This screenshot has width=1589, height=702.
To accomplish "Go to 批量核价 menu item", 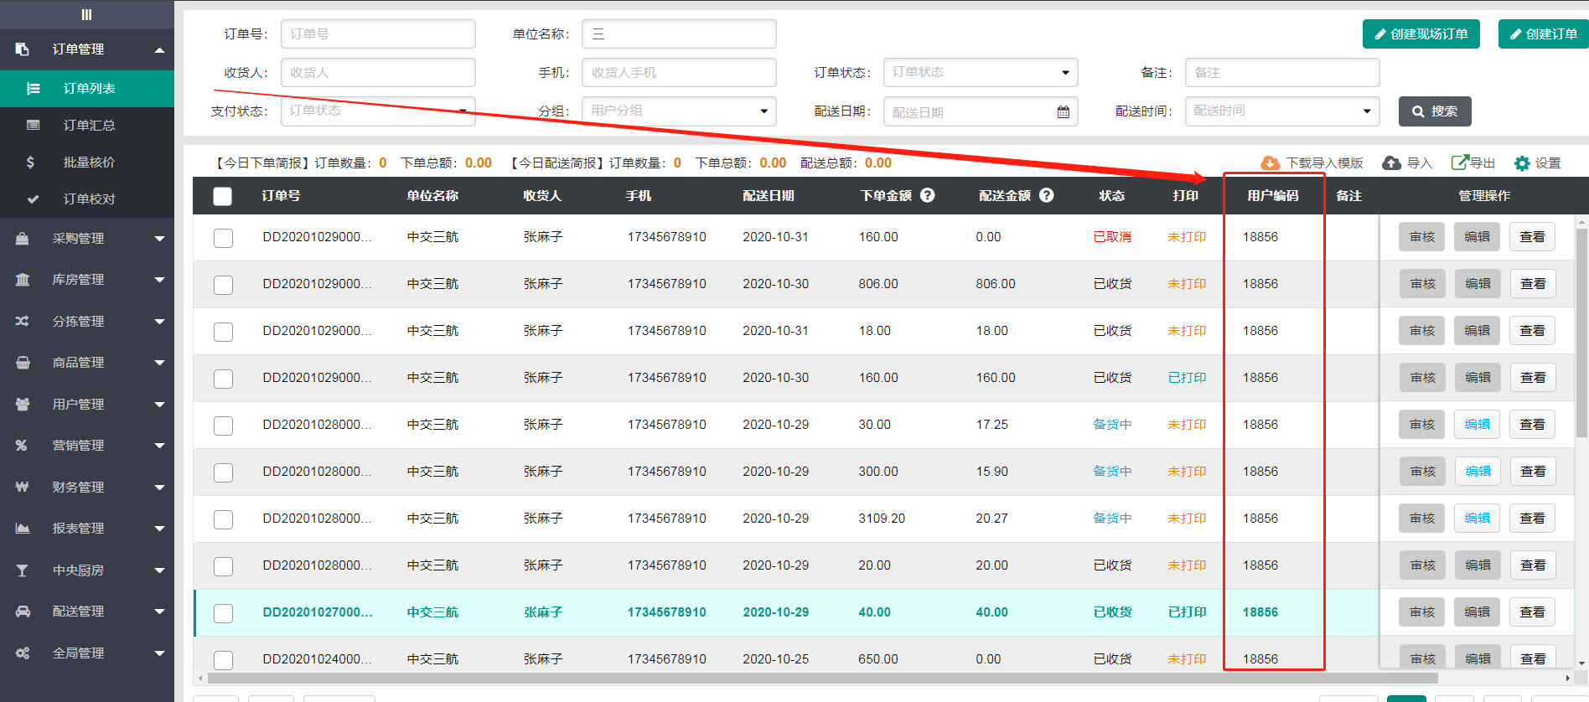I will point(89,163).
